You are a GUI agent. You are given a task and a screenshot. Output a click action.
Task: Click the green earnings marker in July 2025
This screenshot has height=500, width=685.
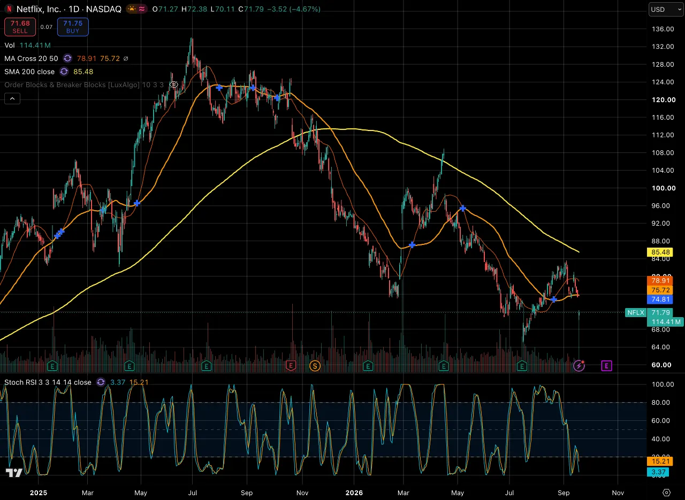coord(206,366)
